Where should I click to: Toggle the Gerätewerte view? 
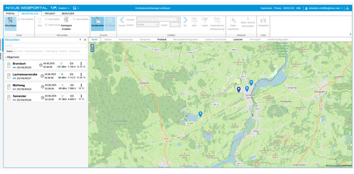97,21
